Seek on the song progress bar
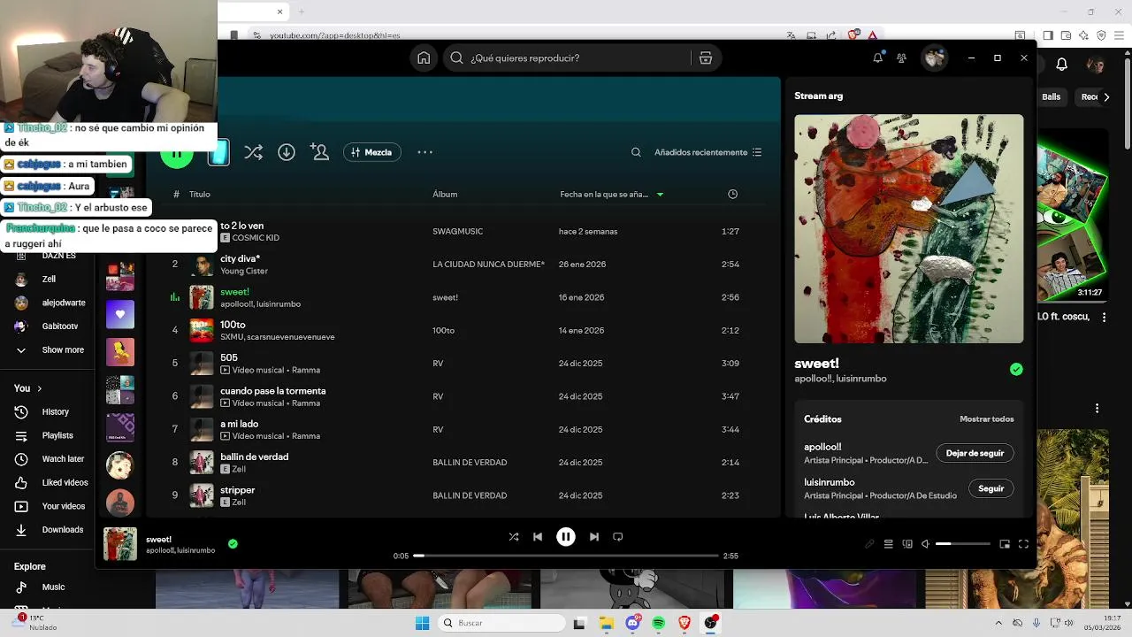The image size is (1132, 637). tap(566, 556)
